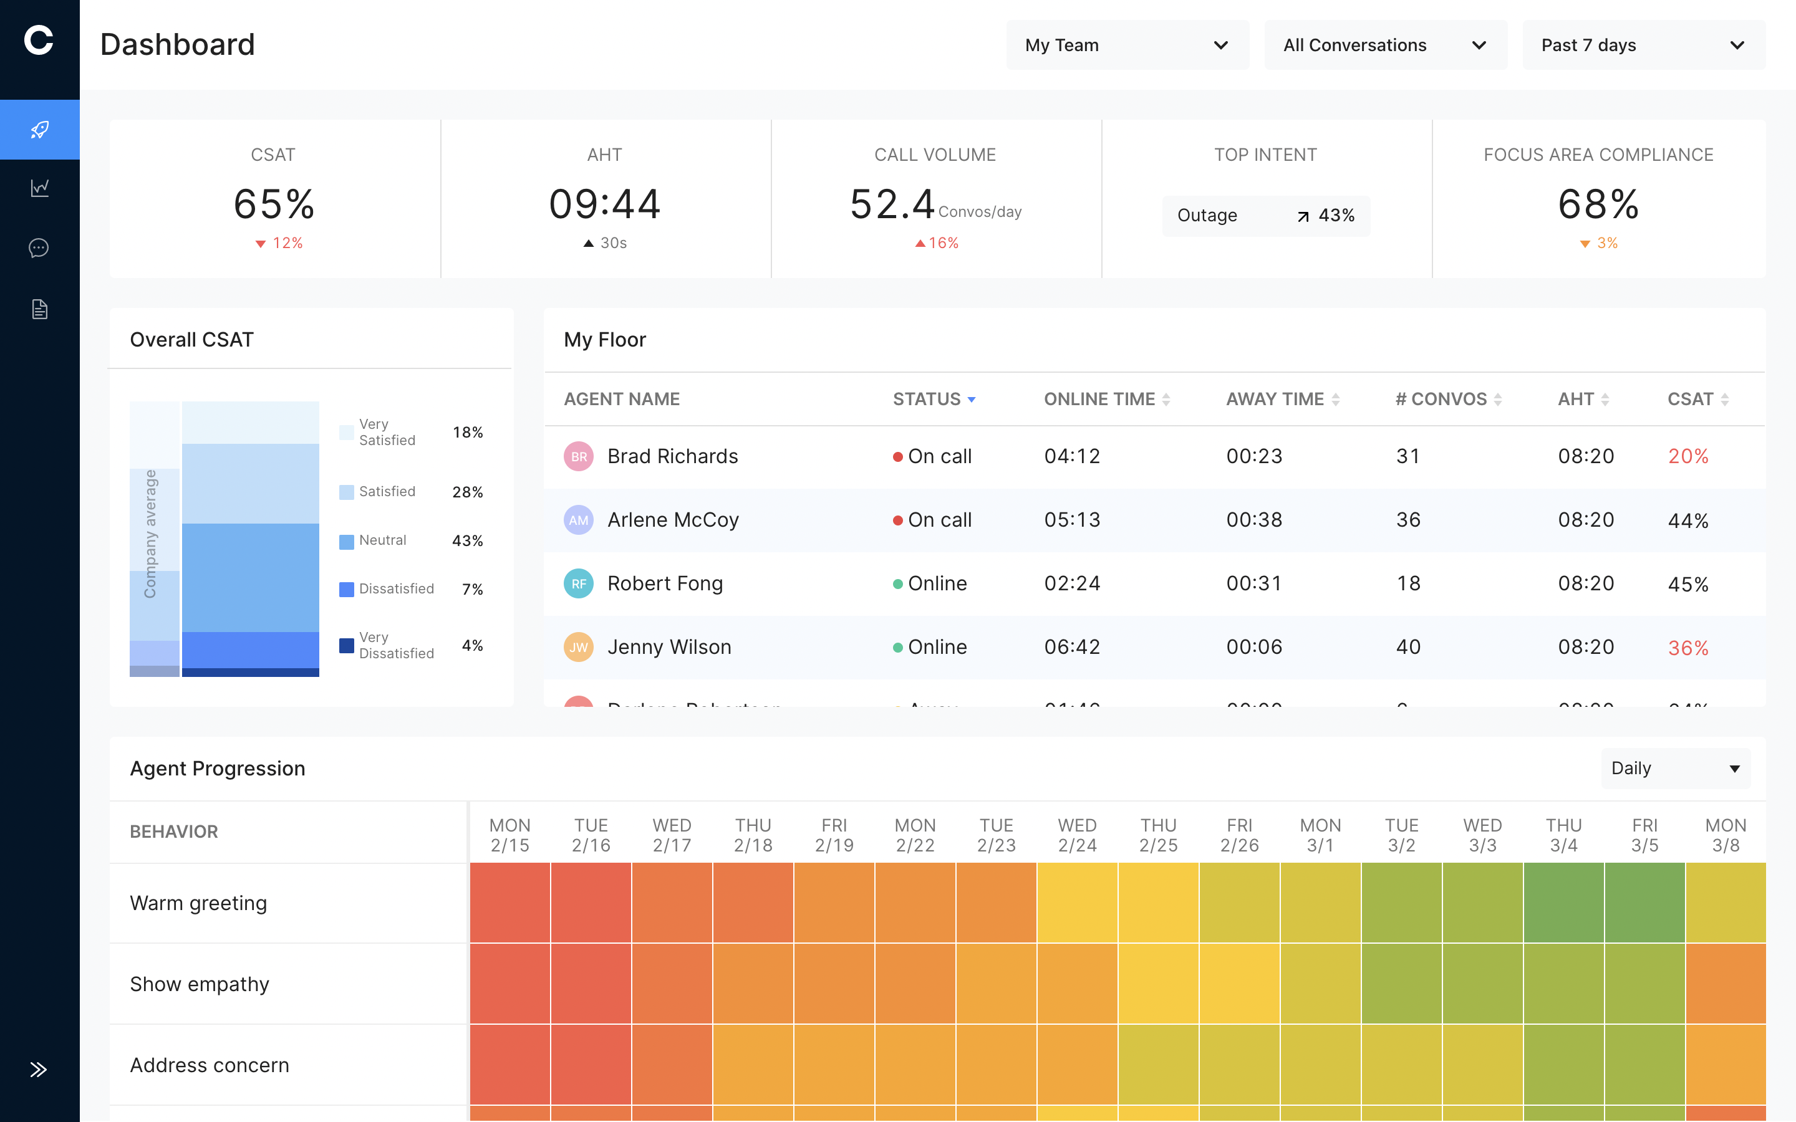Change Daily interval in Agent Progression
Viewport: 1796px width, 1122px height.
click(1675, 768)
